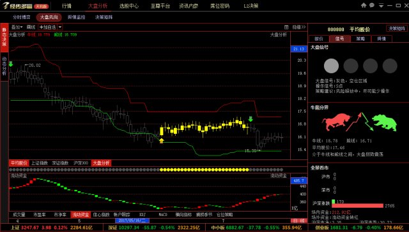Screen dimensions: 409x232
Task: Click the first light gray market signal circle
Action: click(x=331, y=66)
